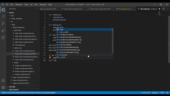170x96 pixels.
Task: Open the Help menu
Action: click(x=50, y=5)
